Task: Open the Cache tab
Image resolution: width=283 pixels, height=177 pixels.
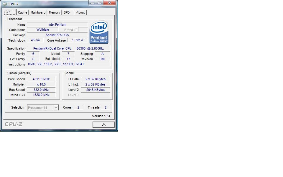Action: (23, 12)
